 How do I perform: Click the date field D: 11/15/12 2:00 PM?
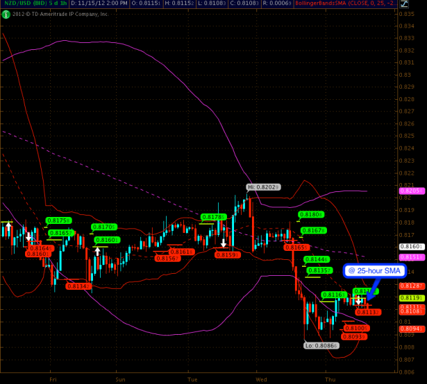point(97,3)
